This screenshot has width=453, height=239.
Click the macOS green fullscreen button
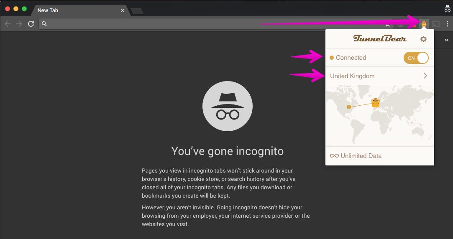click(24, 9)
